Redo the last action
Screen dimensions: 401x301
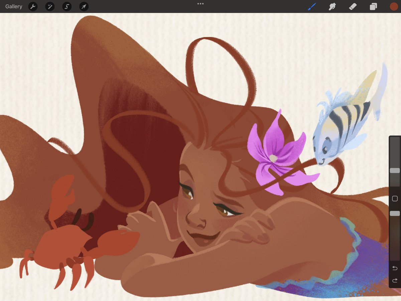click(395, 280)
